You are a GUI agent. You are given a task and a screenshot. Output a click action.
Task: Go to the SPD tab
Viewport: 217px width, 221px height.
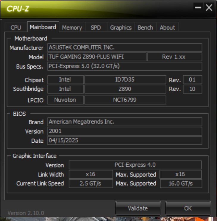click(96, 27)
